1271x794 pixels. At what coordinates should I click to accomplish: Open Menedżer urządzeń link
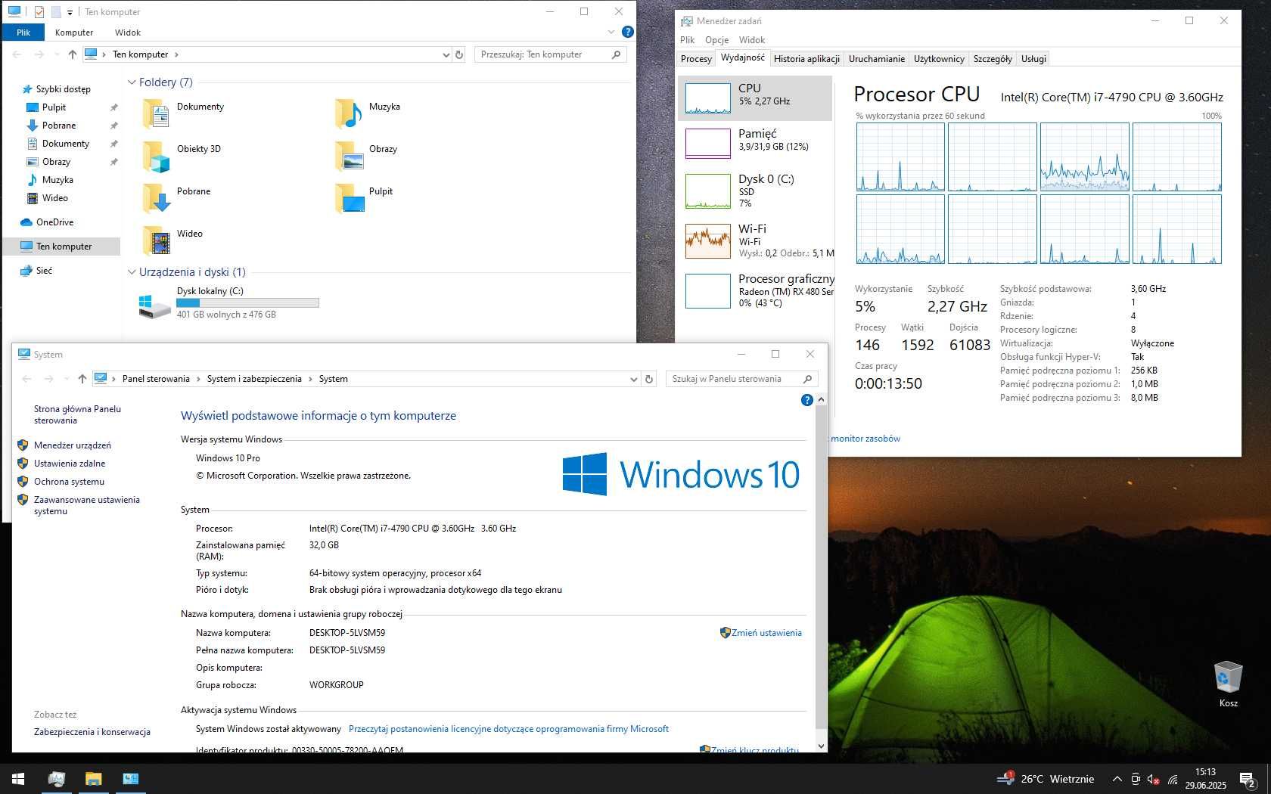(72, 445)
